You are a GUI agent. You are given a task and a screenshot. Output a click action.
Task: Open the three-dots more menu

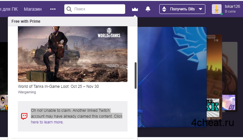[53, 9]
